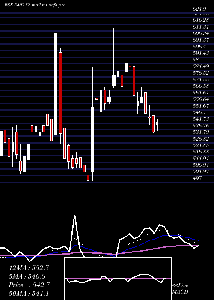Select the 531.79 price axis label
Screen dimensions: 214x300
point(201,132)
